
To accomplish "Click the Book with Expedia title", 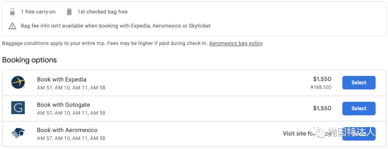I will click(x=62, y=79).
